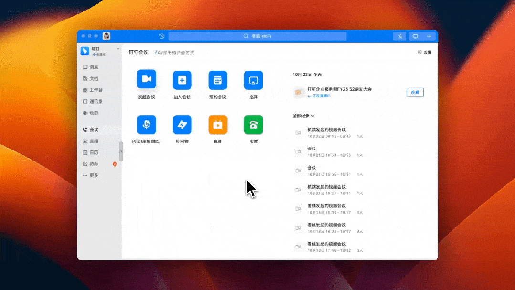515x290 pixels.
Task: Select 待办 to-do item in sidebar
Action: pos(94,164)
